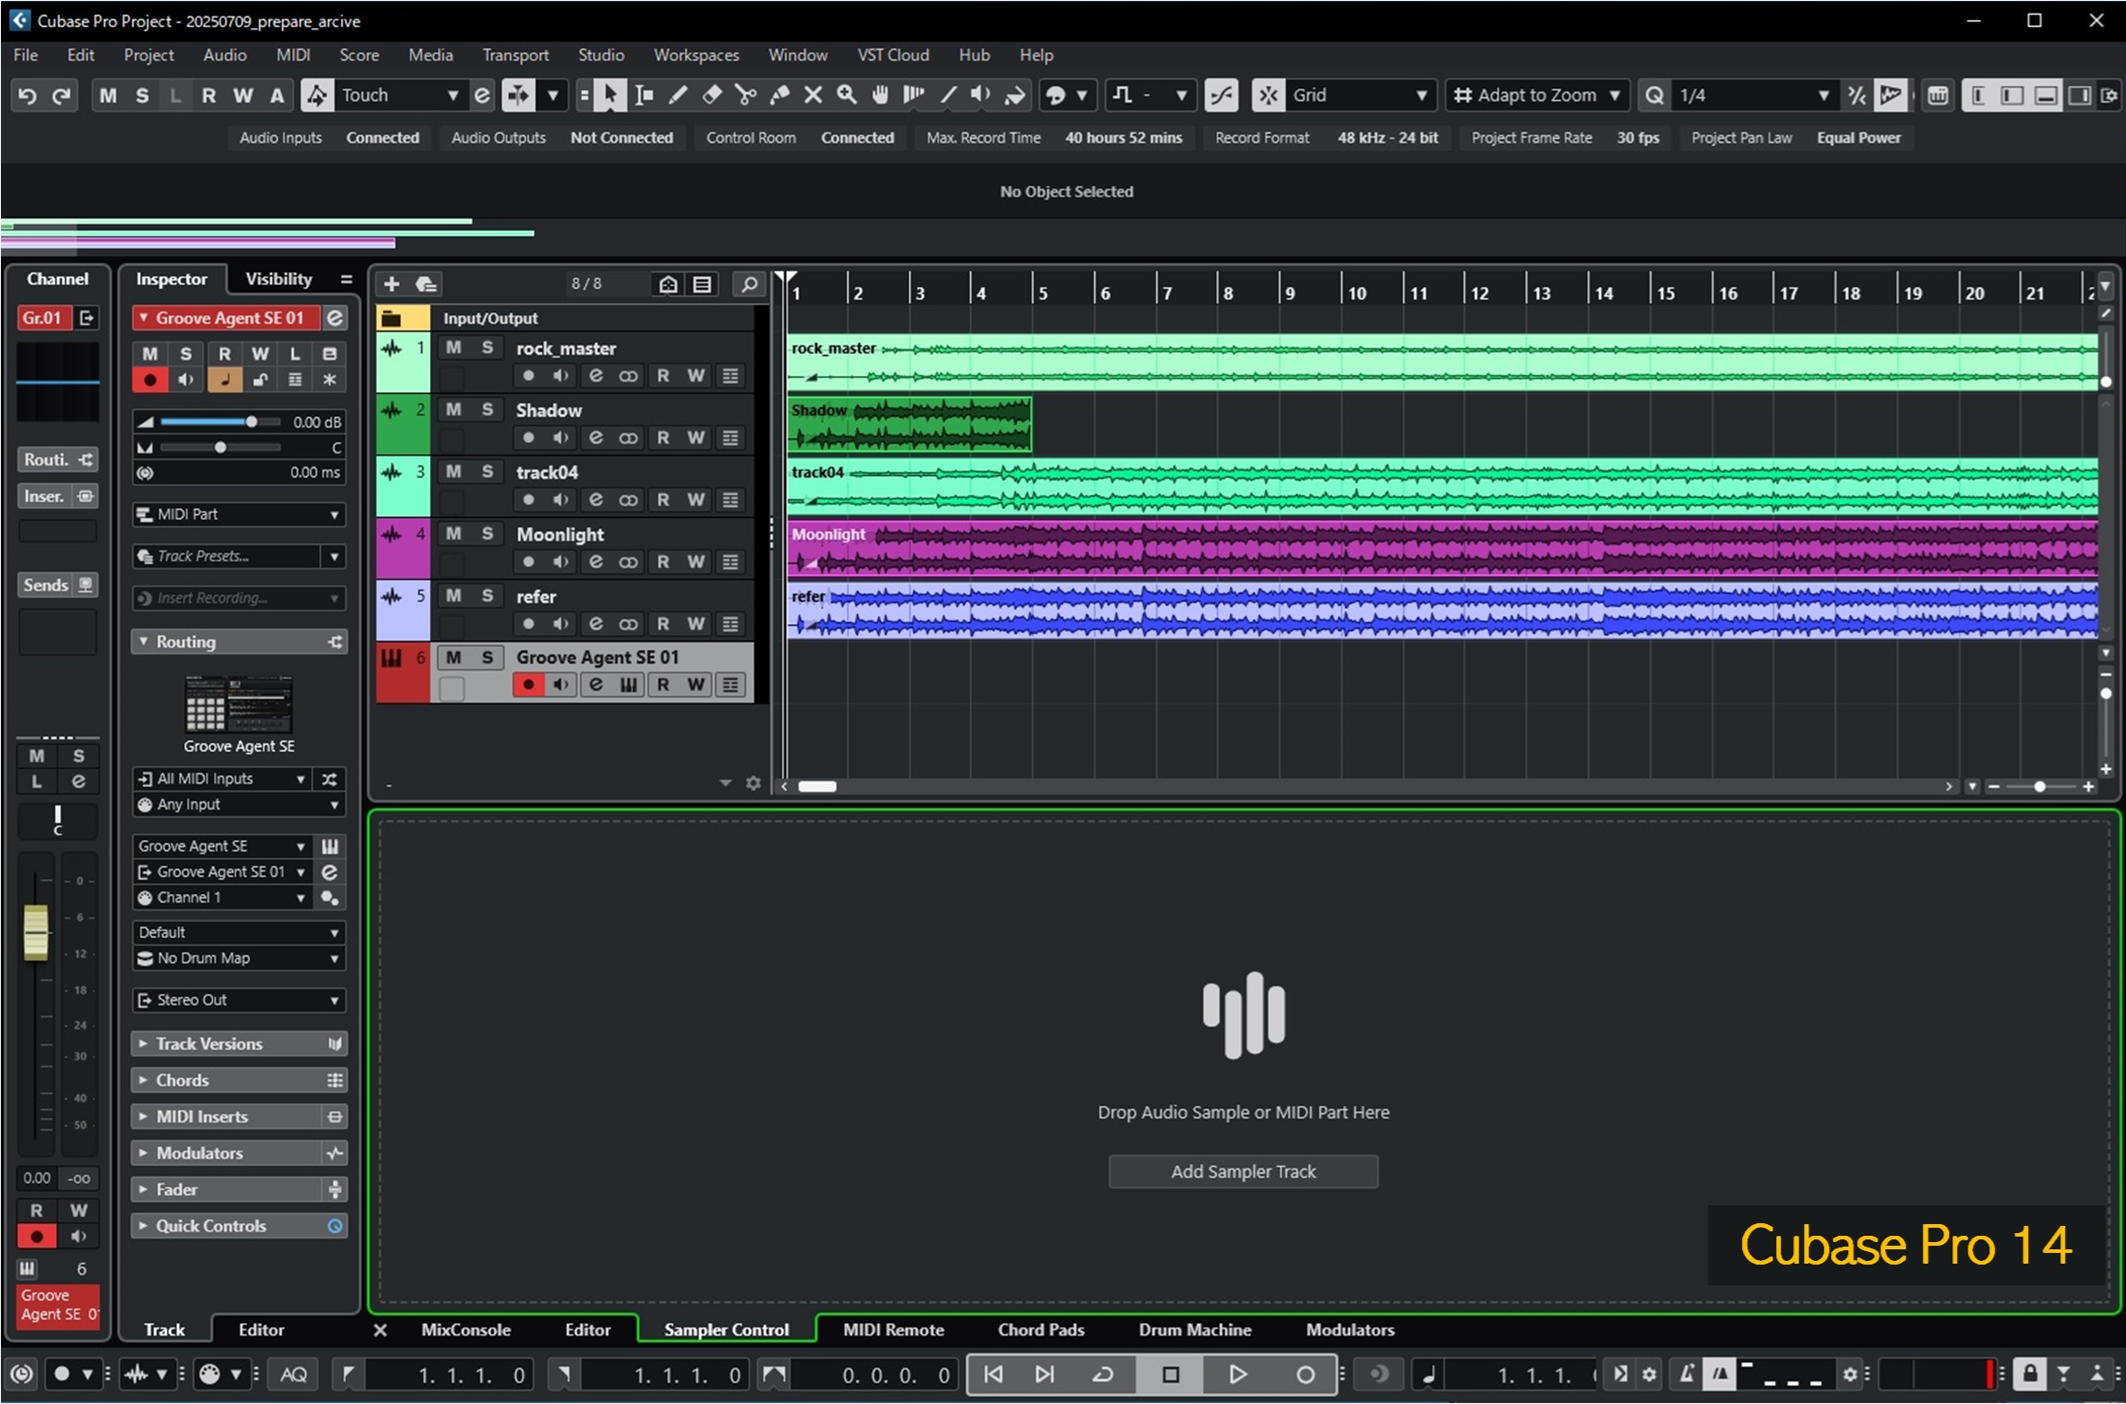Viewport: 2126px width, 1404px height.
Task: Toggle transport Cycle loop button
Action: click(x=1103, y=1374)
